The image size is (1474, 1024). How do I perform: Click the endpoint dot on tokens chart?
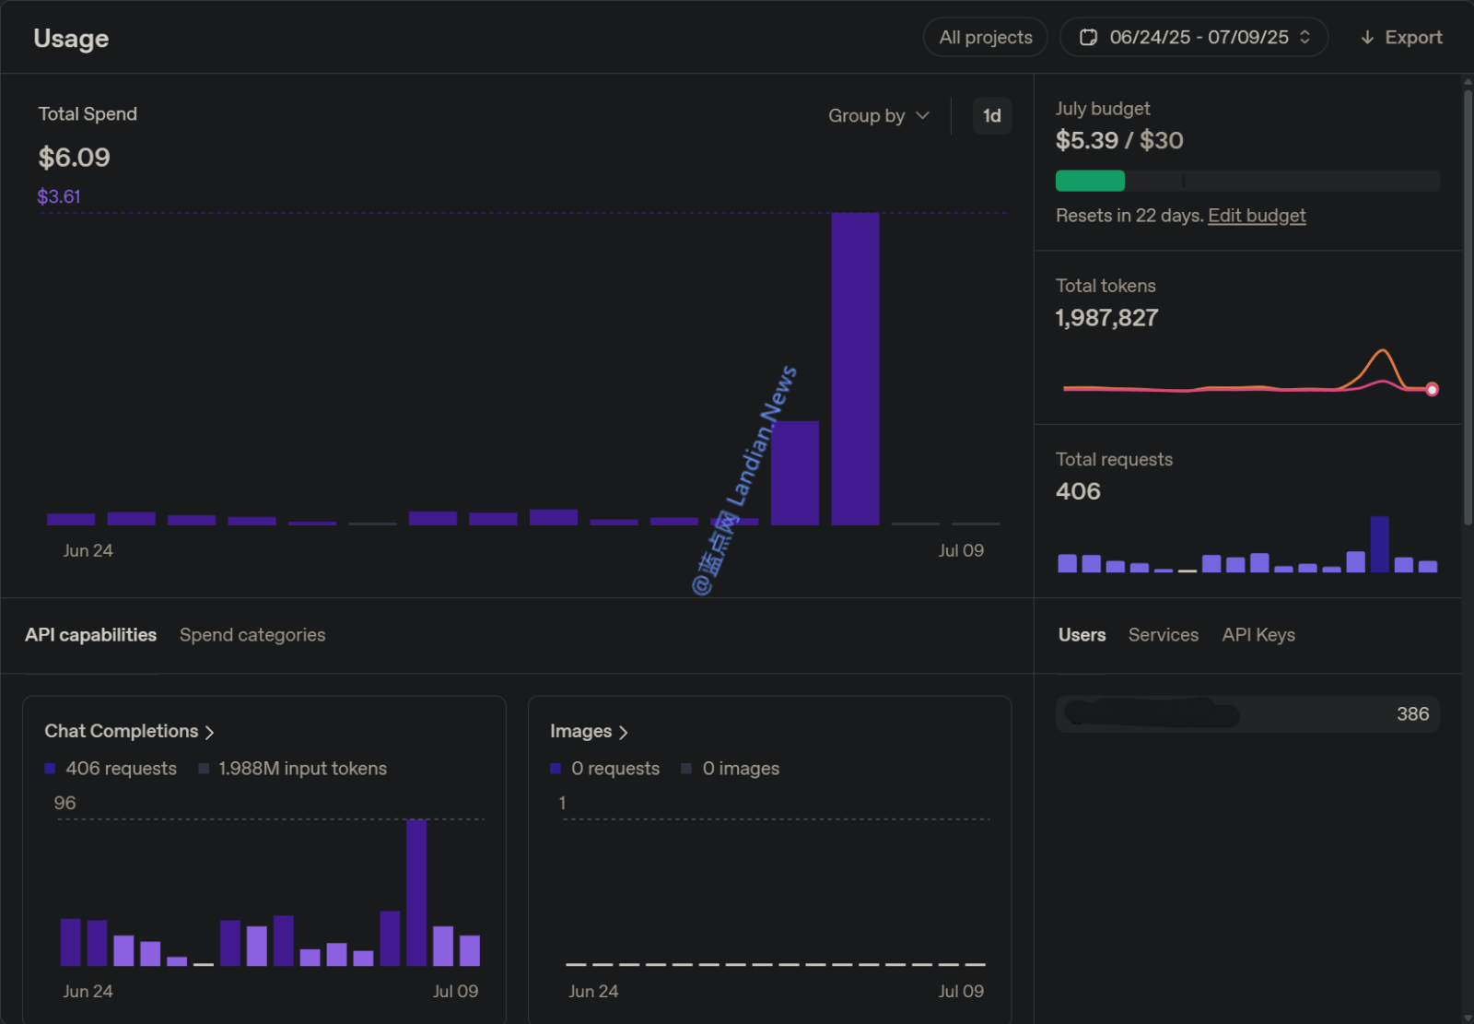(x=1432, y=390)
